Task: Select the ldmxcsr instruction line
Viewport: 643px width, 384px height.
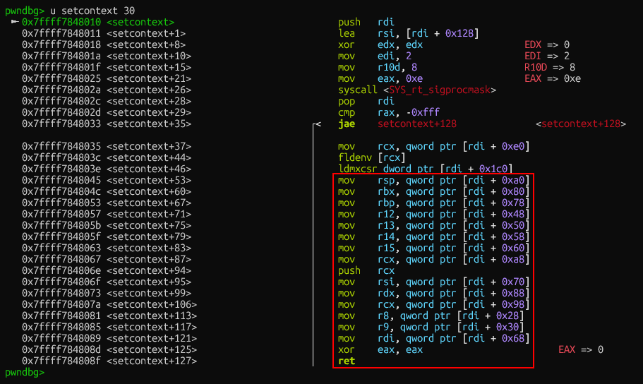Action: pos(425,169)
